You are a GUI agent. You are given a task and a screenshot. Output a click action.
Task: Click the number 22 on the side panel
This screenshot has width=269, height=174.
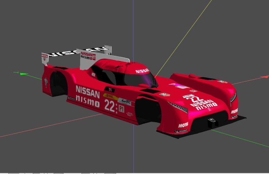(110, 106)
